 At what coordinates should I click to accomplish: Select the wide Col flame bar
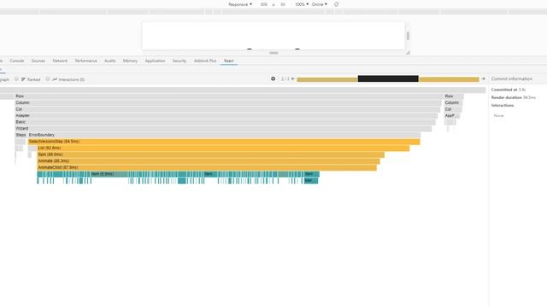(x=227, y=109)
